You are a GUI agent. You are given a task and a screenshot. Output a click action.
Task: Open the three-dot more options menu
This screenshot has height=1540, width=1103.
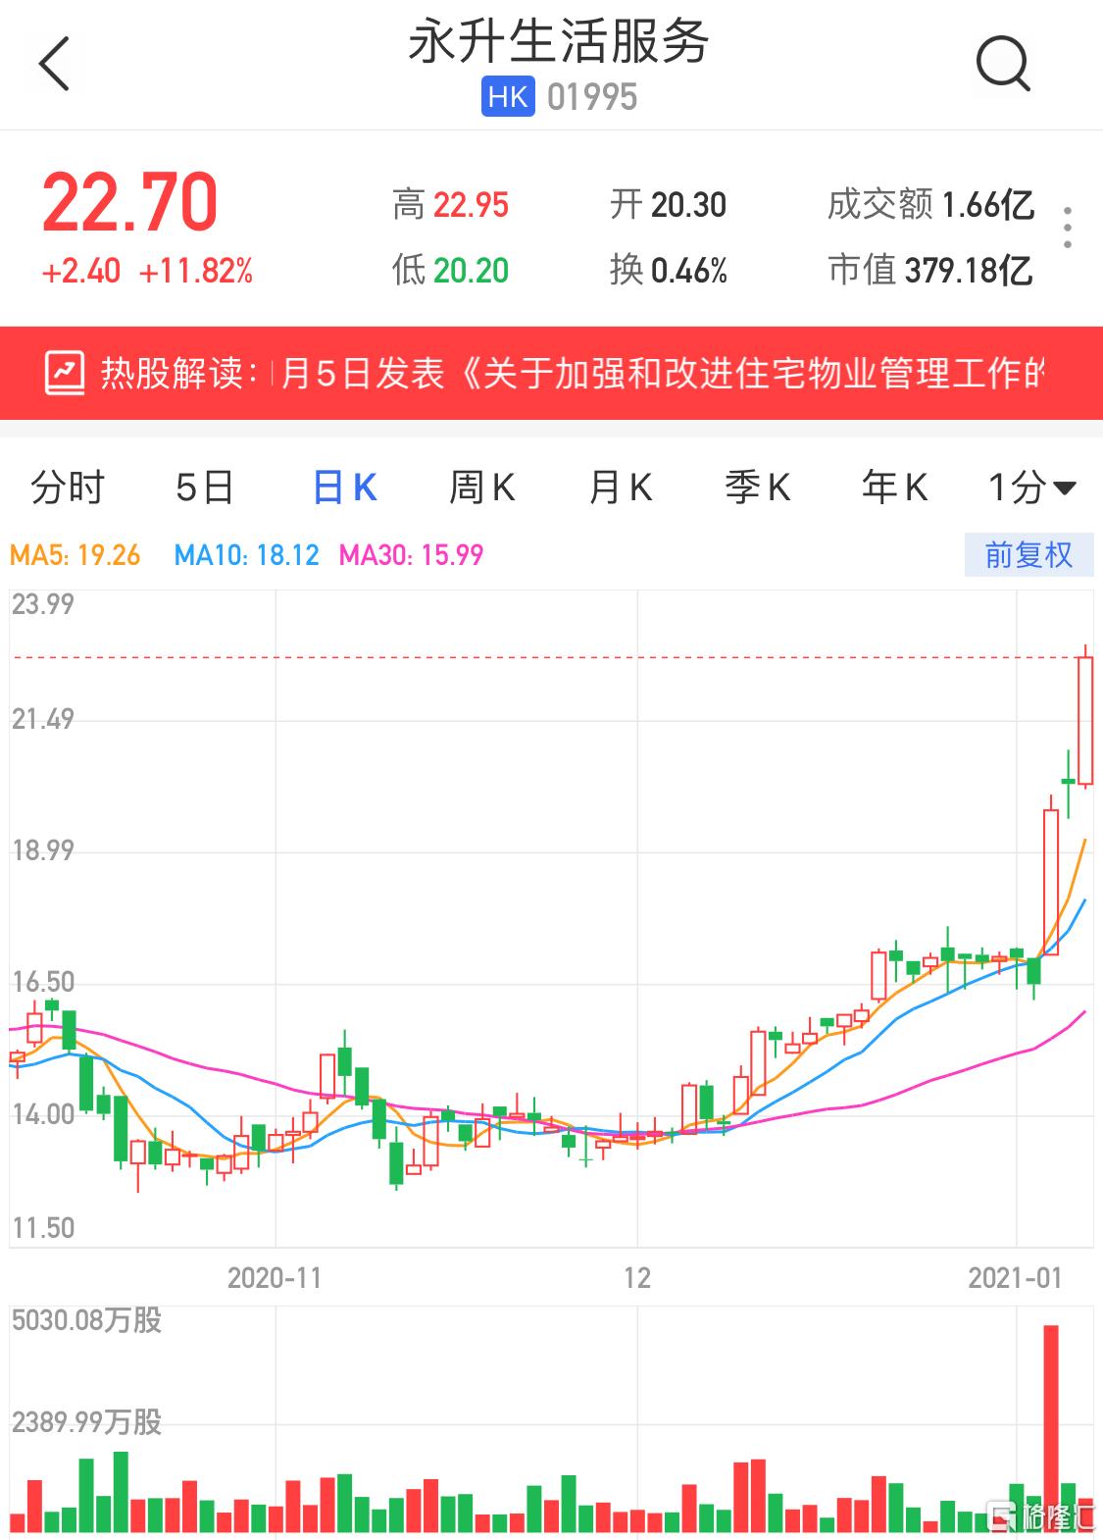pos(1067,228)
